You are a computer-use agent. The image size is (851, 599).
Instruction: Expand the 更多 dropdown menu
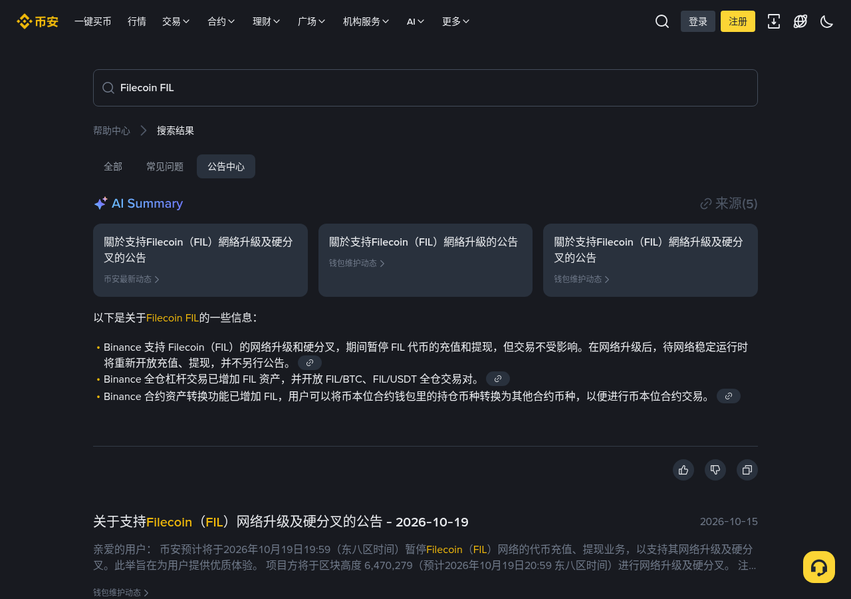tap(456, 21)
